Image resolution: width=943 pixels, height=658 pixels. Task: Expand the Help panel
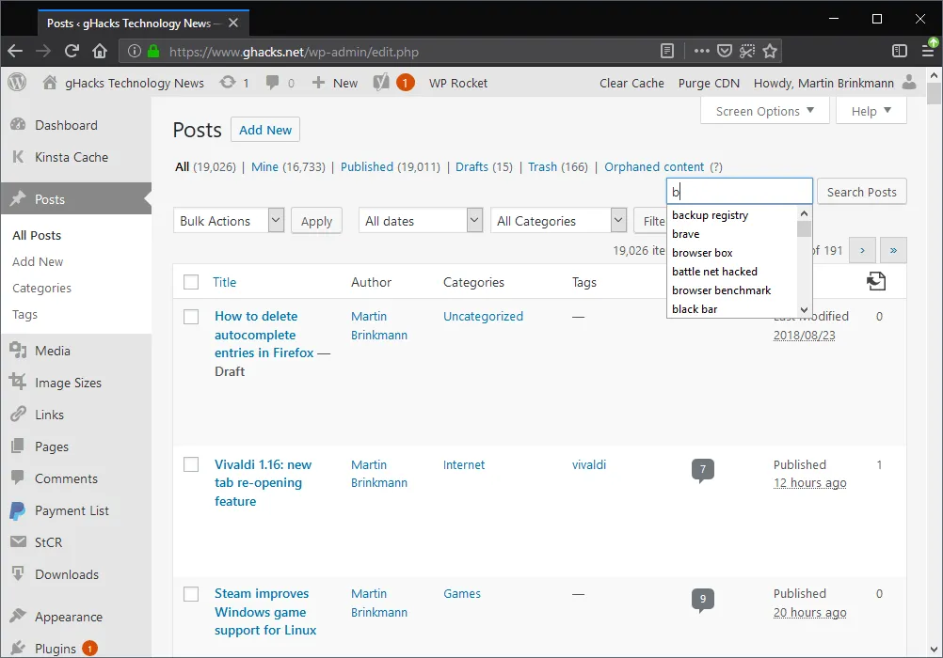[871, 111]
